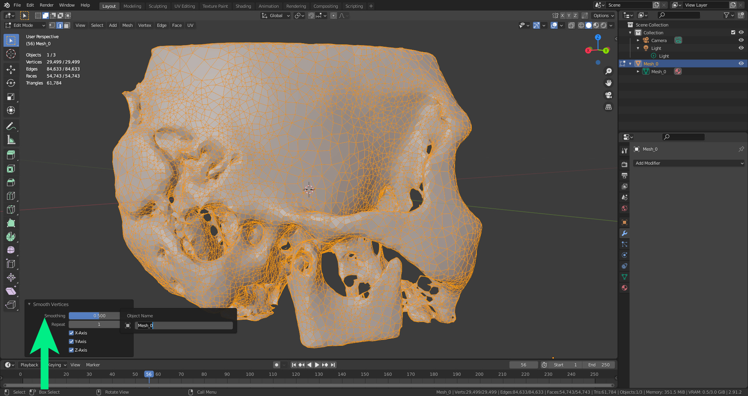The width and height of the screenshot is (748, 396).
Task: Hide the Camera object in outliner
Action: click(x=741, y=40)
